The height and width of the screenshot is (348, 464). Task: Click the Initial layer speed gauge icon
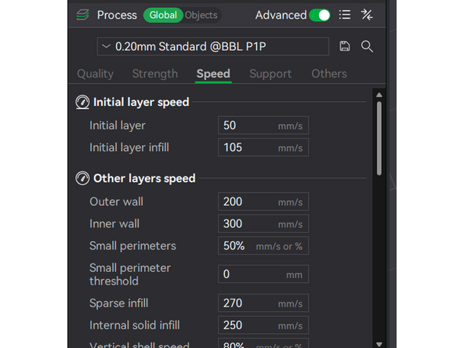tap(82, 102)
